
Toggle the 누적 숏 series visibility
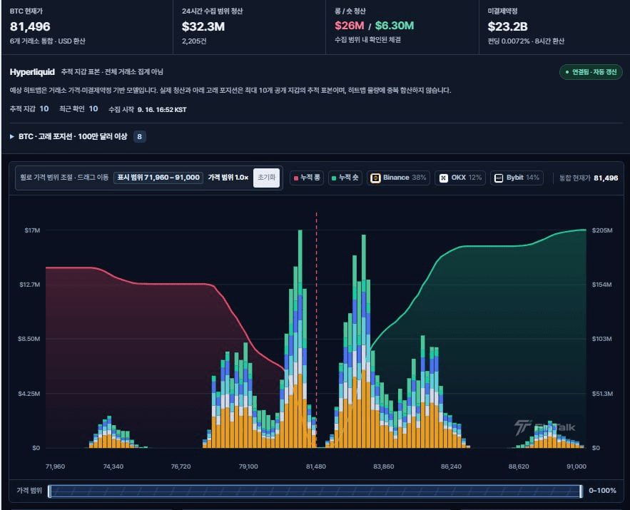pos(345,178)
